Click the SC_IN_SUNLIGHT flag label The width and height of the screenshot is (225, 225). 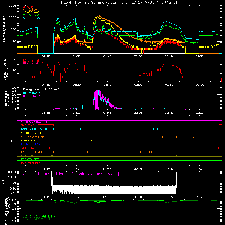(x=32, y=133)
